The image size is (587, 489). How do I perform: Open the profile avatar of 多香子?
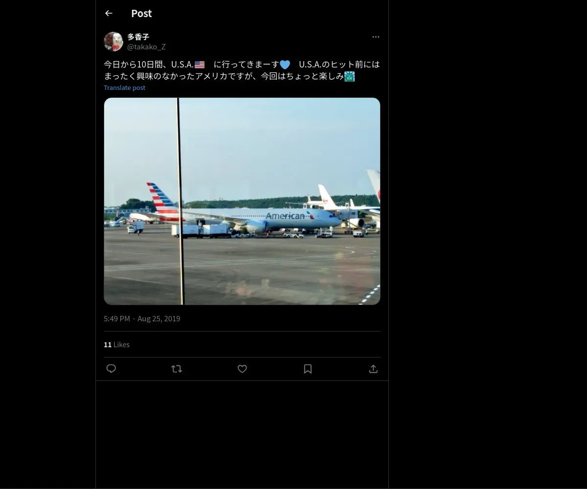113,42
